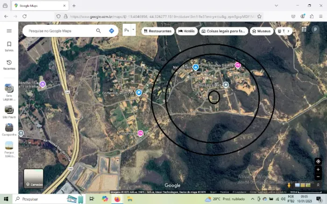This screenshot has width=327, height=204.
Task: Open the Firefox application menu
Action: (321, 16)
